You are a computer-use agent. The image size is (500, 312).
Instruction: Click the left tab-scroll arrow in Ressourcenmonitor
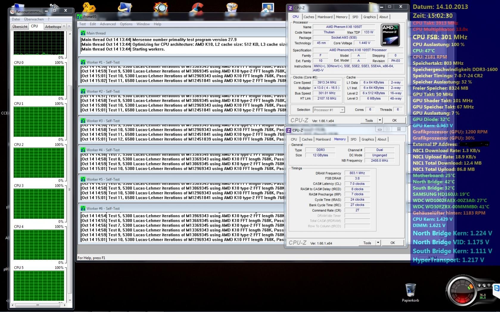(x=64, y=26)
